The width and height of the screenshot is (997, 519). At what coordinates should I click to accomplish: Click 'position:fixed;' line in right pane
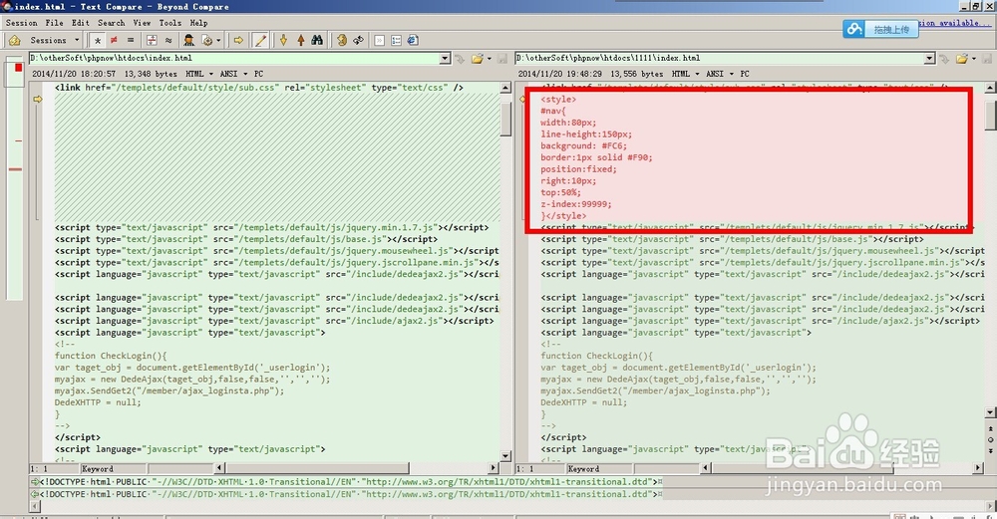[x=578, y=169]
